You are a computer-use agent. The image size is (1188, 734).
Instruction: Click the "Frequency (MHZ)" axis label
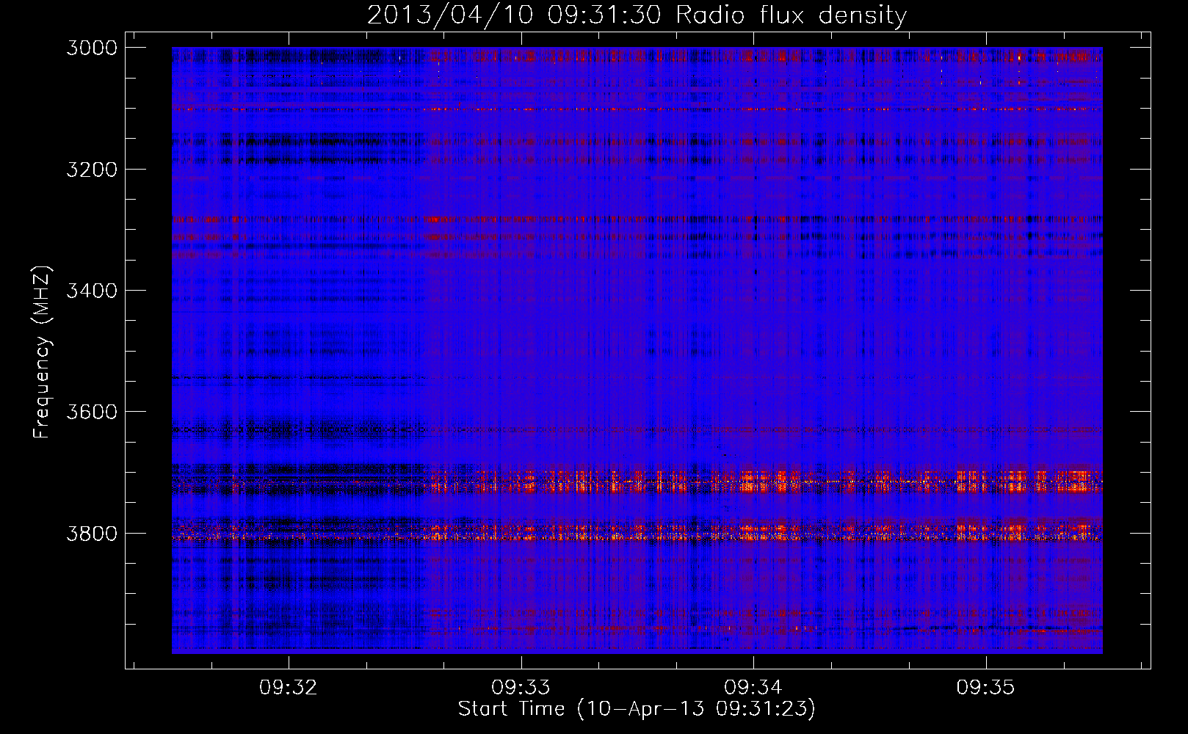[43, 352]
